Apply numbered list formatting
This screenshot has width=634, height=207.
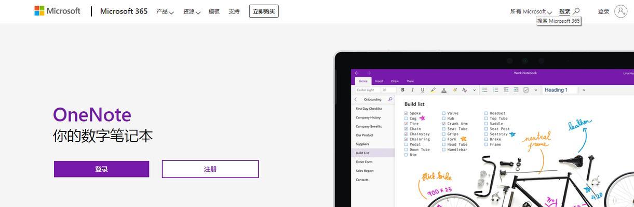tap(496, 90)
